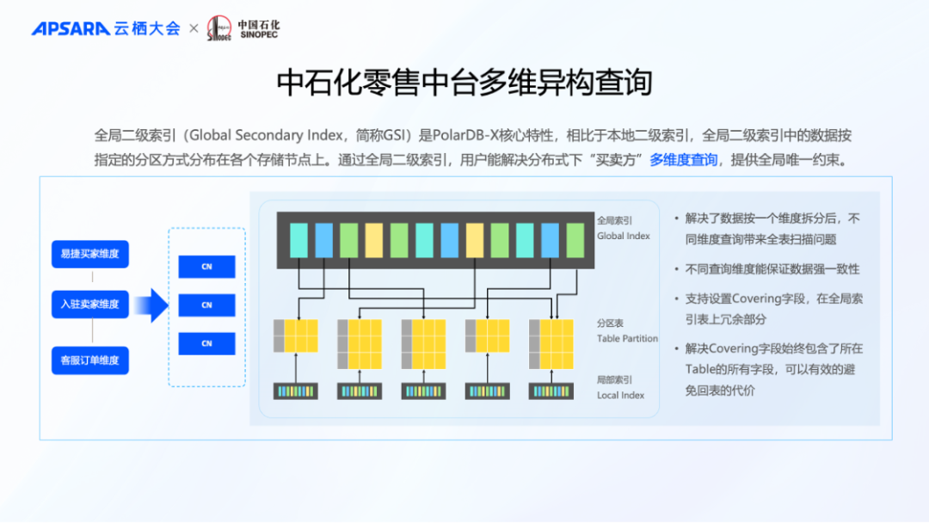Click the middle third table partition grid

423,344
